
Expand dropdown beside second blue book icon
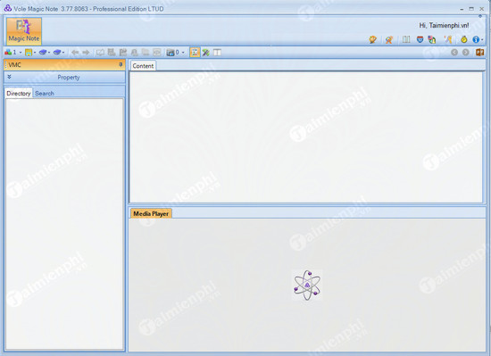(x=63, y=53)
